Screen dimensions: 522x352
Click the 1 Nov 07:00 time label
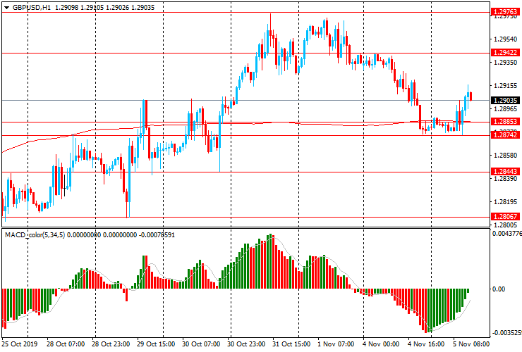click(335, 345)
